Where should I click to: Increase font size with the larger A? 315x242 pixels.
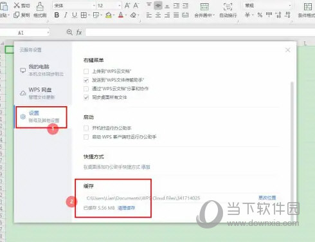pos(127,5)
